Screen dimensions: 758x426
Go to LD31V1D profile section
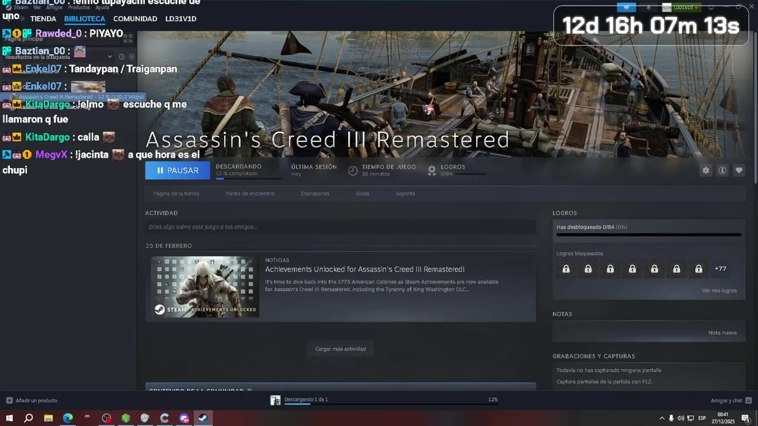181,19
